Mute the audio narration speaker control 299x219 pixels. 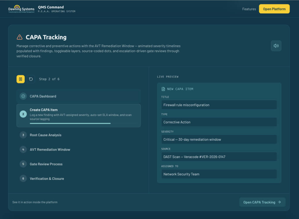(276, 46)
